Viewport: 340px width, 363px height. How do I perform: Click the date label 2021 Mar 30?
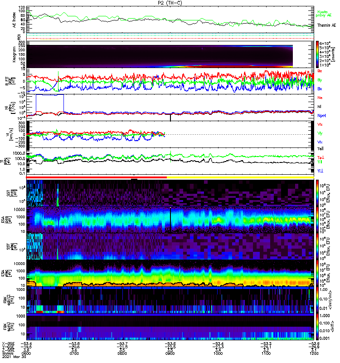click(14, 357)
